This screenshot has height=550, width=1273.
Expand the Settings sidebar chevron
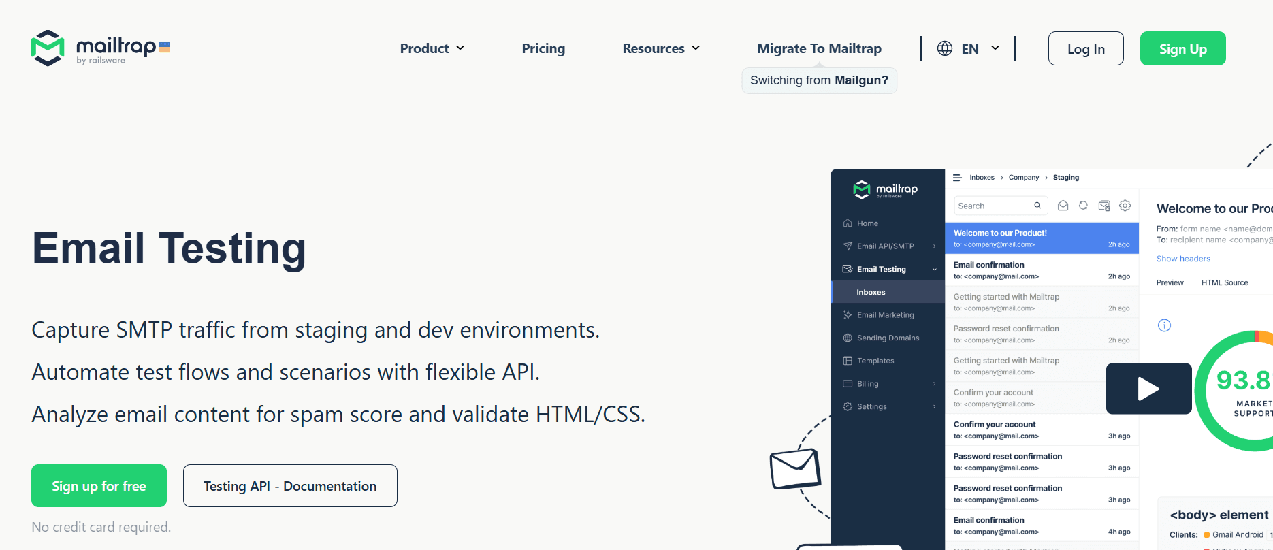tap(934, 407)
